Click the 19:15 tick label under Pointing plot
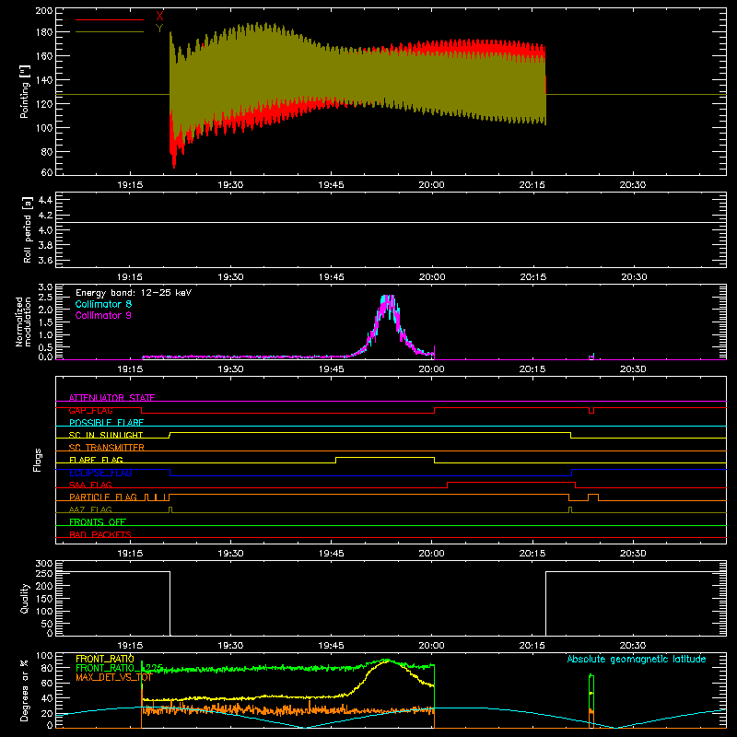 130,185
